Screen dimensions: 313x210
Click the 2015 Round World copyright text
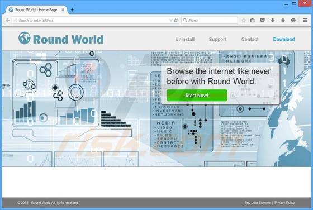(48, 203)
